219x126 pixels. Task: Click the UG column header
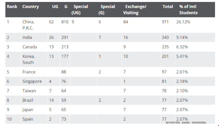55,7
